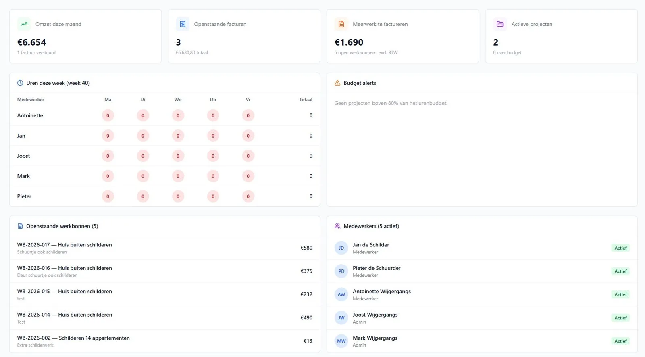Click the €375 amount of WB-2026-016
The width and height of the screenshot is (645, 357).
coord(306,271)
